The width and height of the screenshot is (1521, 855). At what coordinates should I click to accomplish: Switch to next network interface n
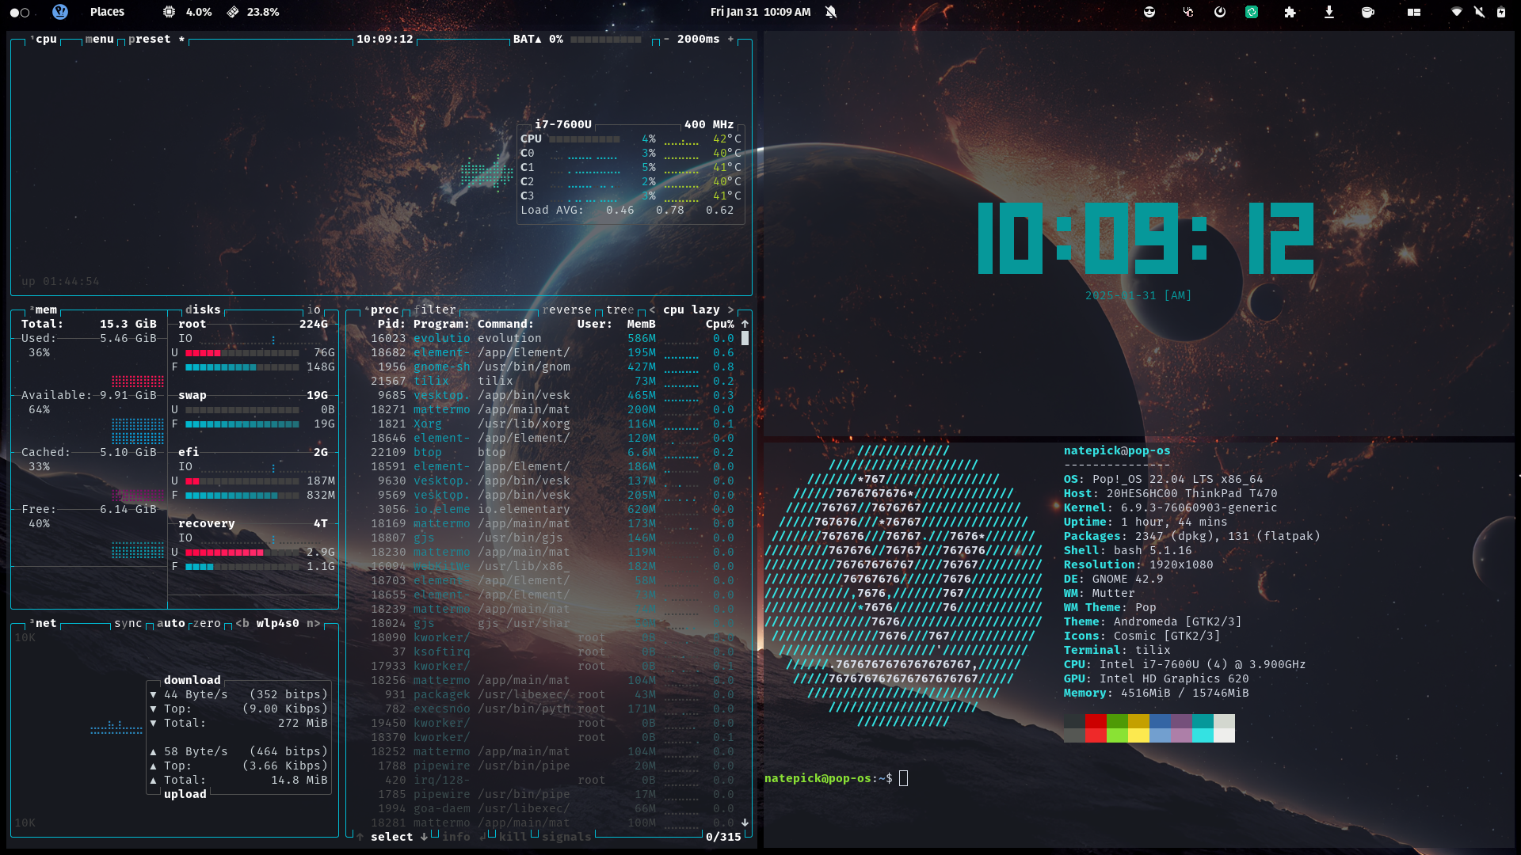[x=314, y=623]
